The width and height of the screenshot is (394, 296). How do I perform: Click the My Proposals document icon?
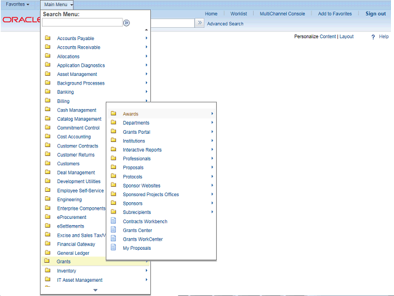113,248
